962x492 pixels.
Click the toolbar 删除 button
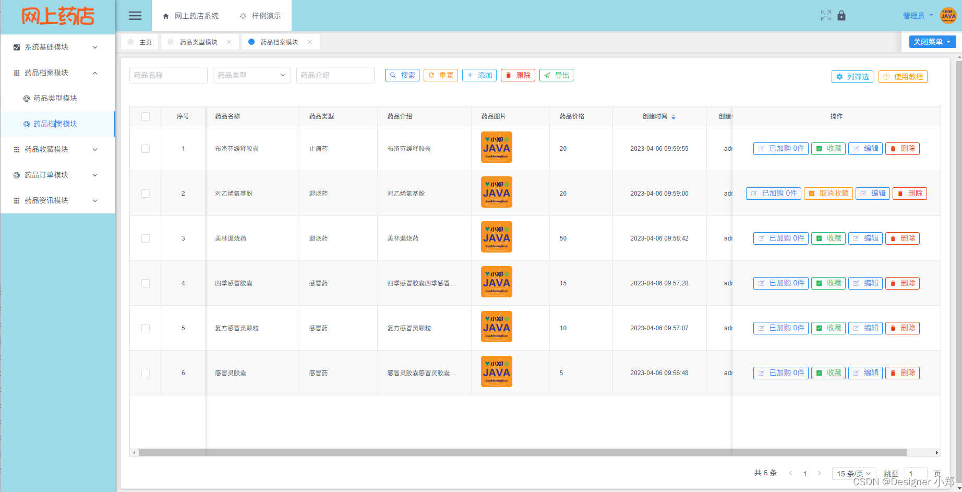518,75
